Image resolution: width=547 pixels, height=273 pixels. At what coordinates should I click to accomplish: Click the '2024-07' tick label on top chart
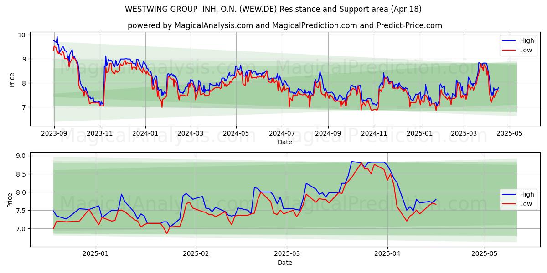pyautogui.click(x=282, y=134)
